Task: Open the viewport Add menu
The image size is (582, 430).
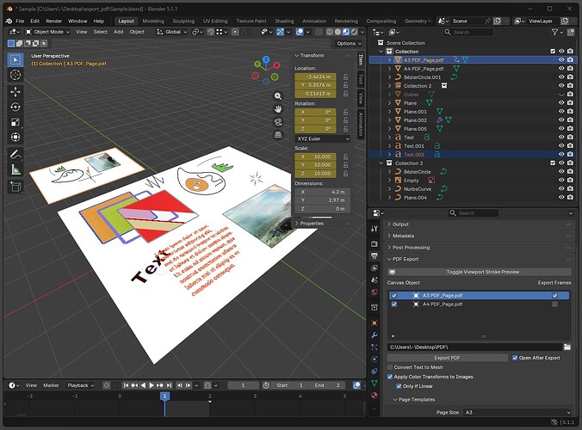Action: click(x=119, y=32)
